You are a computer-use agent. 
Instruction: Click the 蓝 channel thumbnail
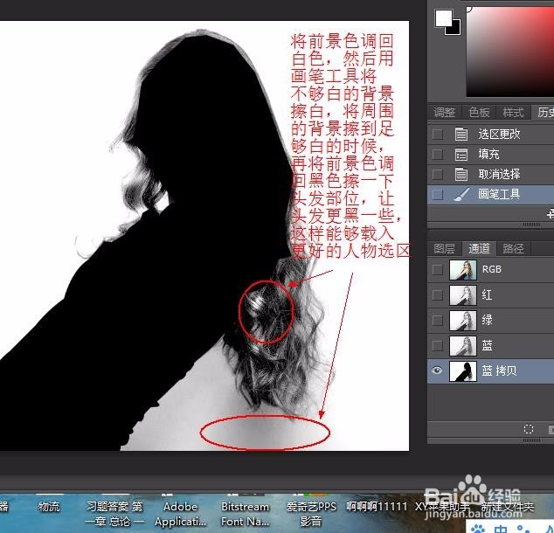[x=463, y=346]
